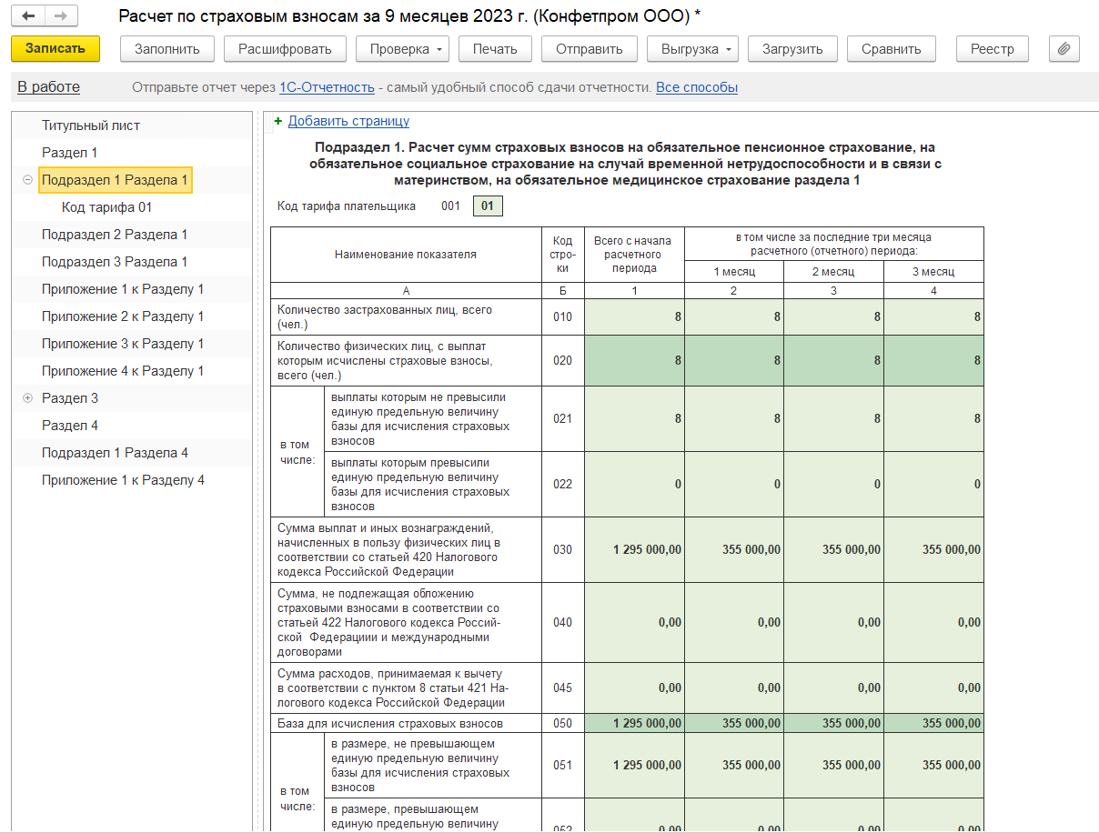Click row 020 total-from-start cell
This screenshot has height=833, width=1099.
pos(635,361)
